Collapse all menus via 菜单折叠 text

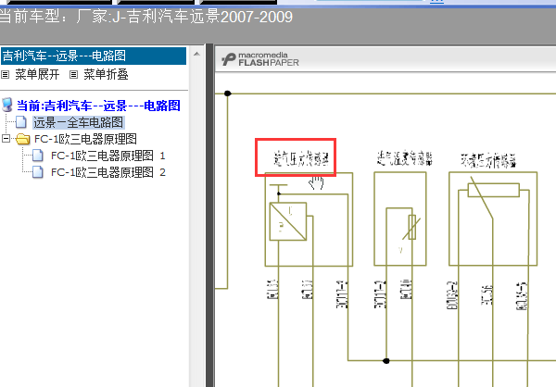(106, 75)
